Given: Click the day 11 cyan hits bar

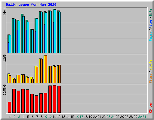Looking at the screenshot, I should coord(55,31).
